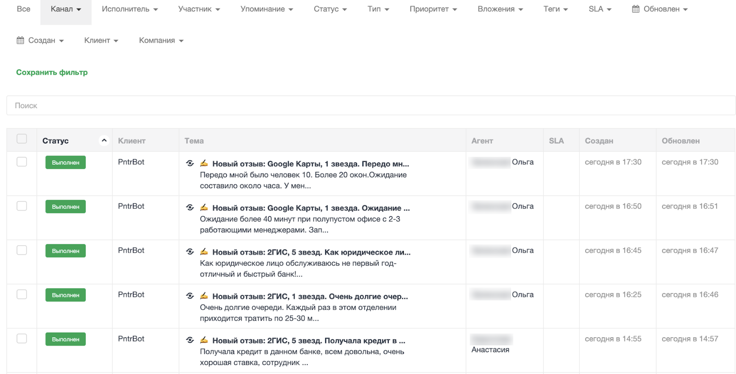The height and width of the screenshot is (374, 736).
Task: Open the Приоритет filter dropdown
Action: click(433, 9)
